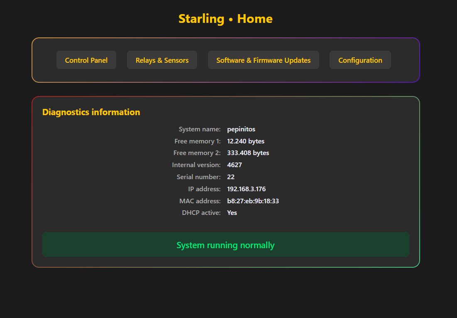The width and height of the screenshot is (457, 318).
Task: Select the 333.408 bytes memory value
Action: pos(248,153)
